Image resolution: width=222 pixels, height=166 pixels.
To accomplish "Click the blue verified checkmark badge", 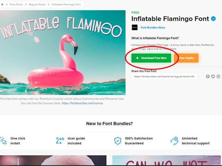I will pyautogui.click(x=213, y=19).
